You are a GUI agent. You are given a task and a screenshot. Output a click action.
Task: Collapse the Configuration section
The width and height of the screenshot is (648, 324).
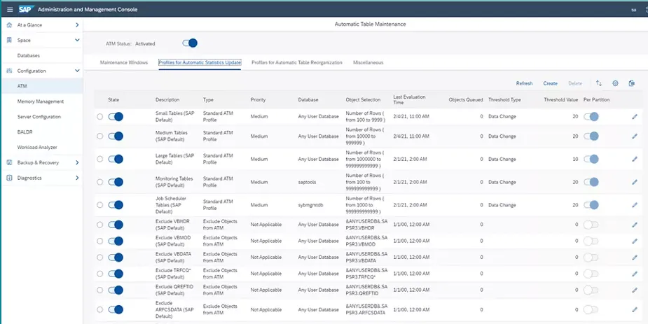point(77,71)
